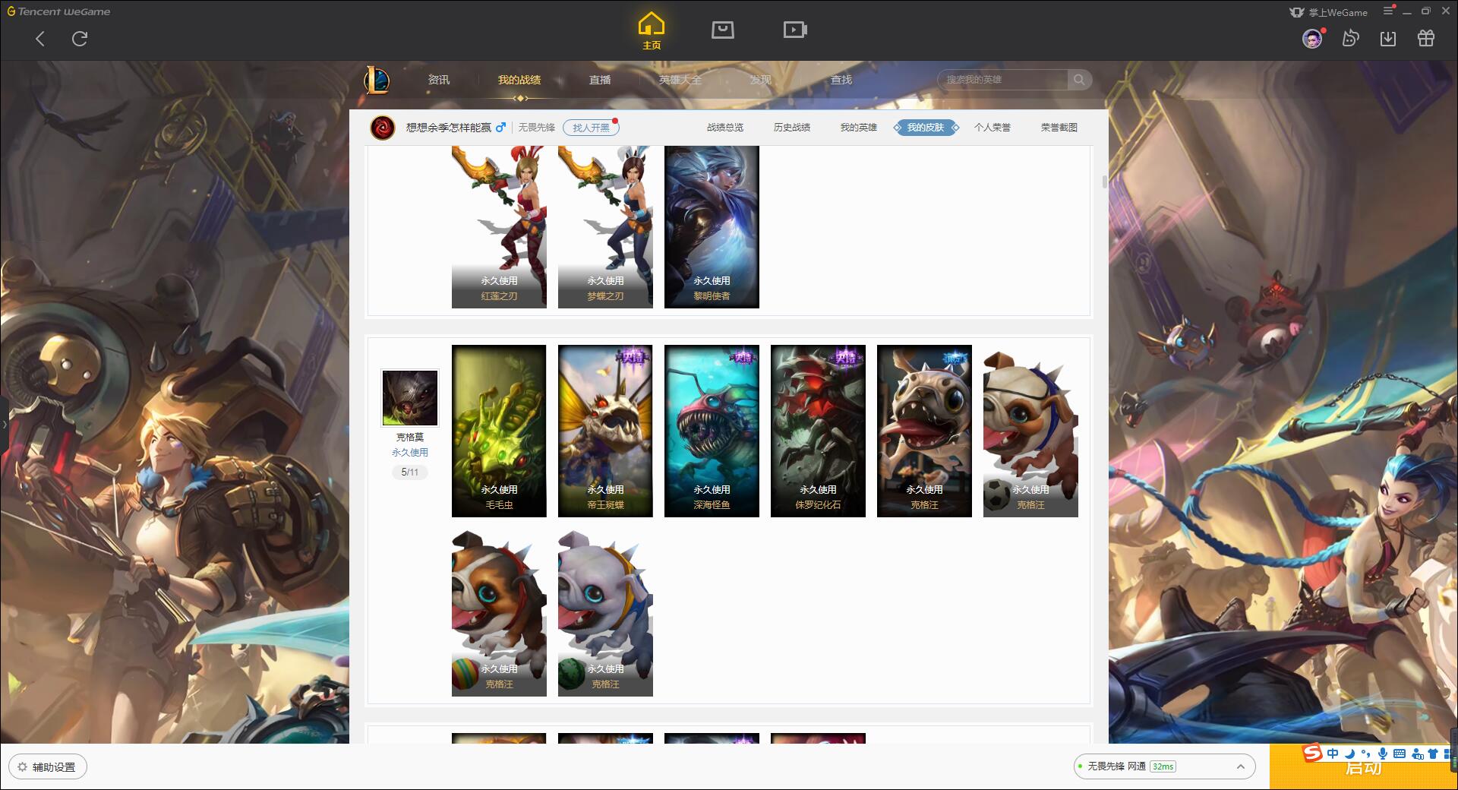Open the hamburger main menu icon

1388,11
